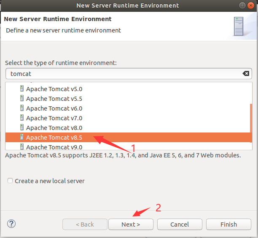Click the server icon beside Apache Tomcat v5.5
Screen dimensions: 258x238
pos(22,98)
